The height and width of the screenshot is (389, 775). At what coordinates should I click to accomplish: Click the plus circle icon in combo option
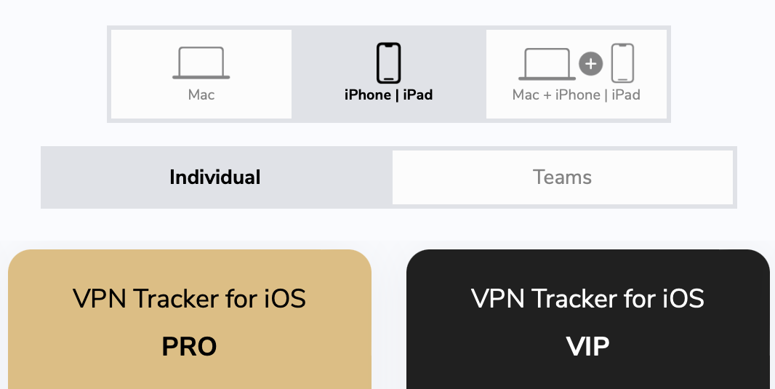(590, 64)
